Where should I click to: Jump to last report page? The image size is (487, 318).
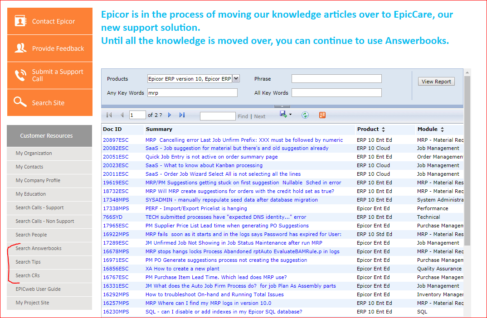coord(182,115)
